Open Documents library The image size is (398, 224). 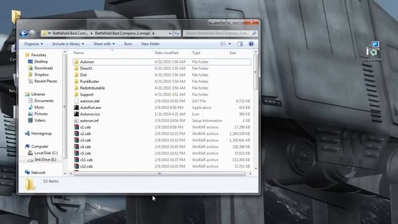[44, 101]
